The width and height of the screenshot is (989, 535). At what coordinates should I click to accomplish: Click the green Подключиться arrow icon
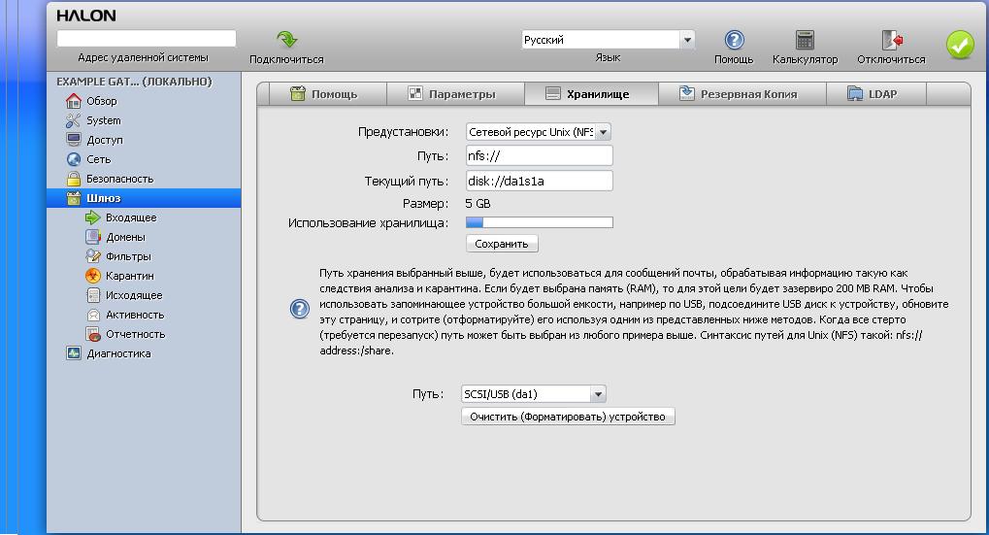tap(287, 39)
